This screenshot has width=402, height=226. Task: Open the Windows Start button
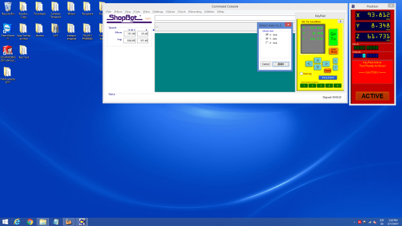pyautogui.click(x=5, y=222)
